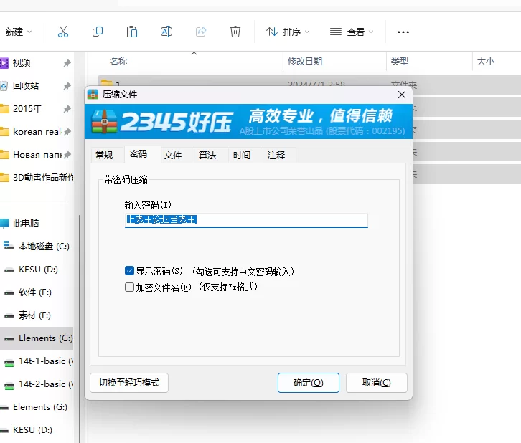Click the 取消(C) button

click(377, 383)
